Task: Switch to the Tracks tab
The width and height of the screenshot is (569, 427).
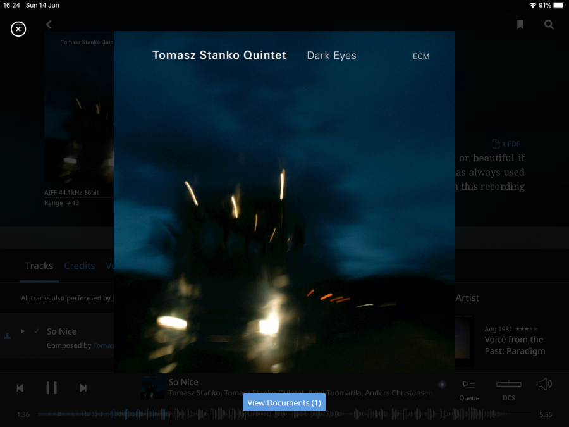Action: [39, 266]
